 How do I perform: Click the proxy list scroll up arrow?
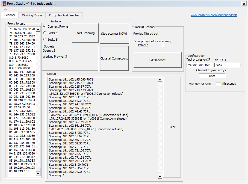[x=38, y=29]
